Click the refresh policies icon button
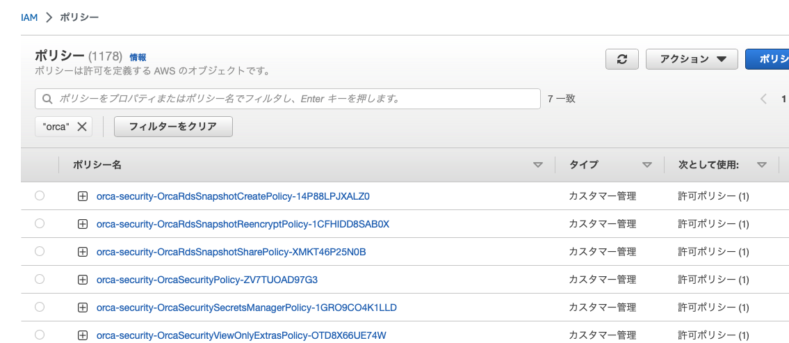This screenshot has width=789, height=343. click(x=622, y=59)
